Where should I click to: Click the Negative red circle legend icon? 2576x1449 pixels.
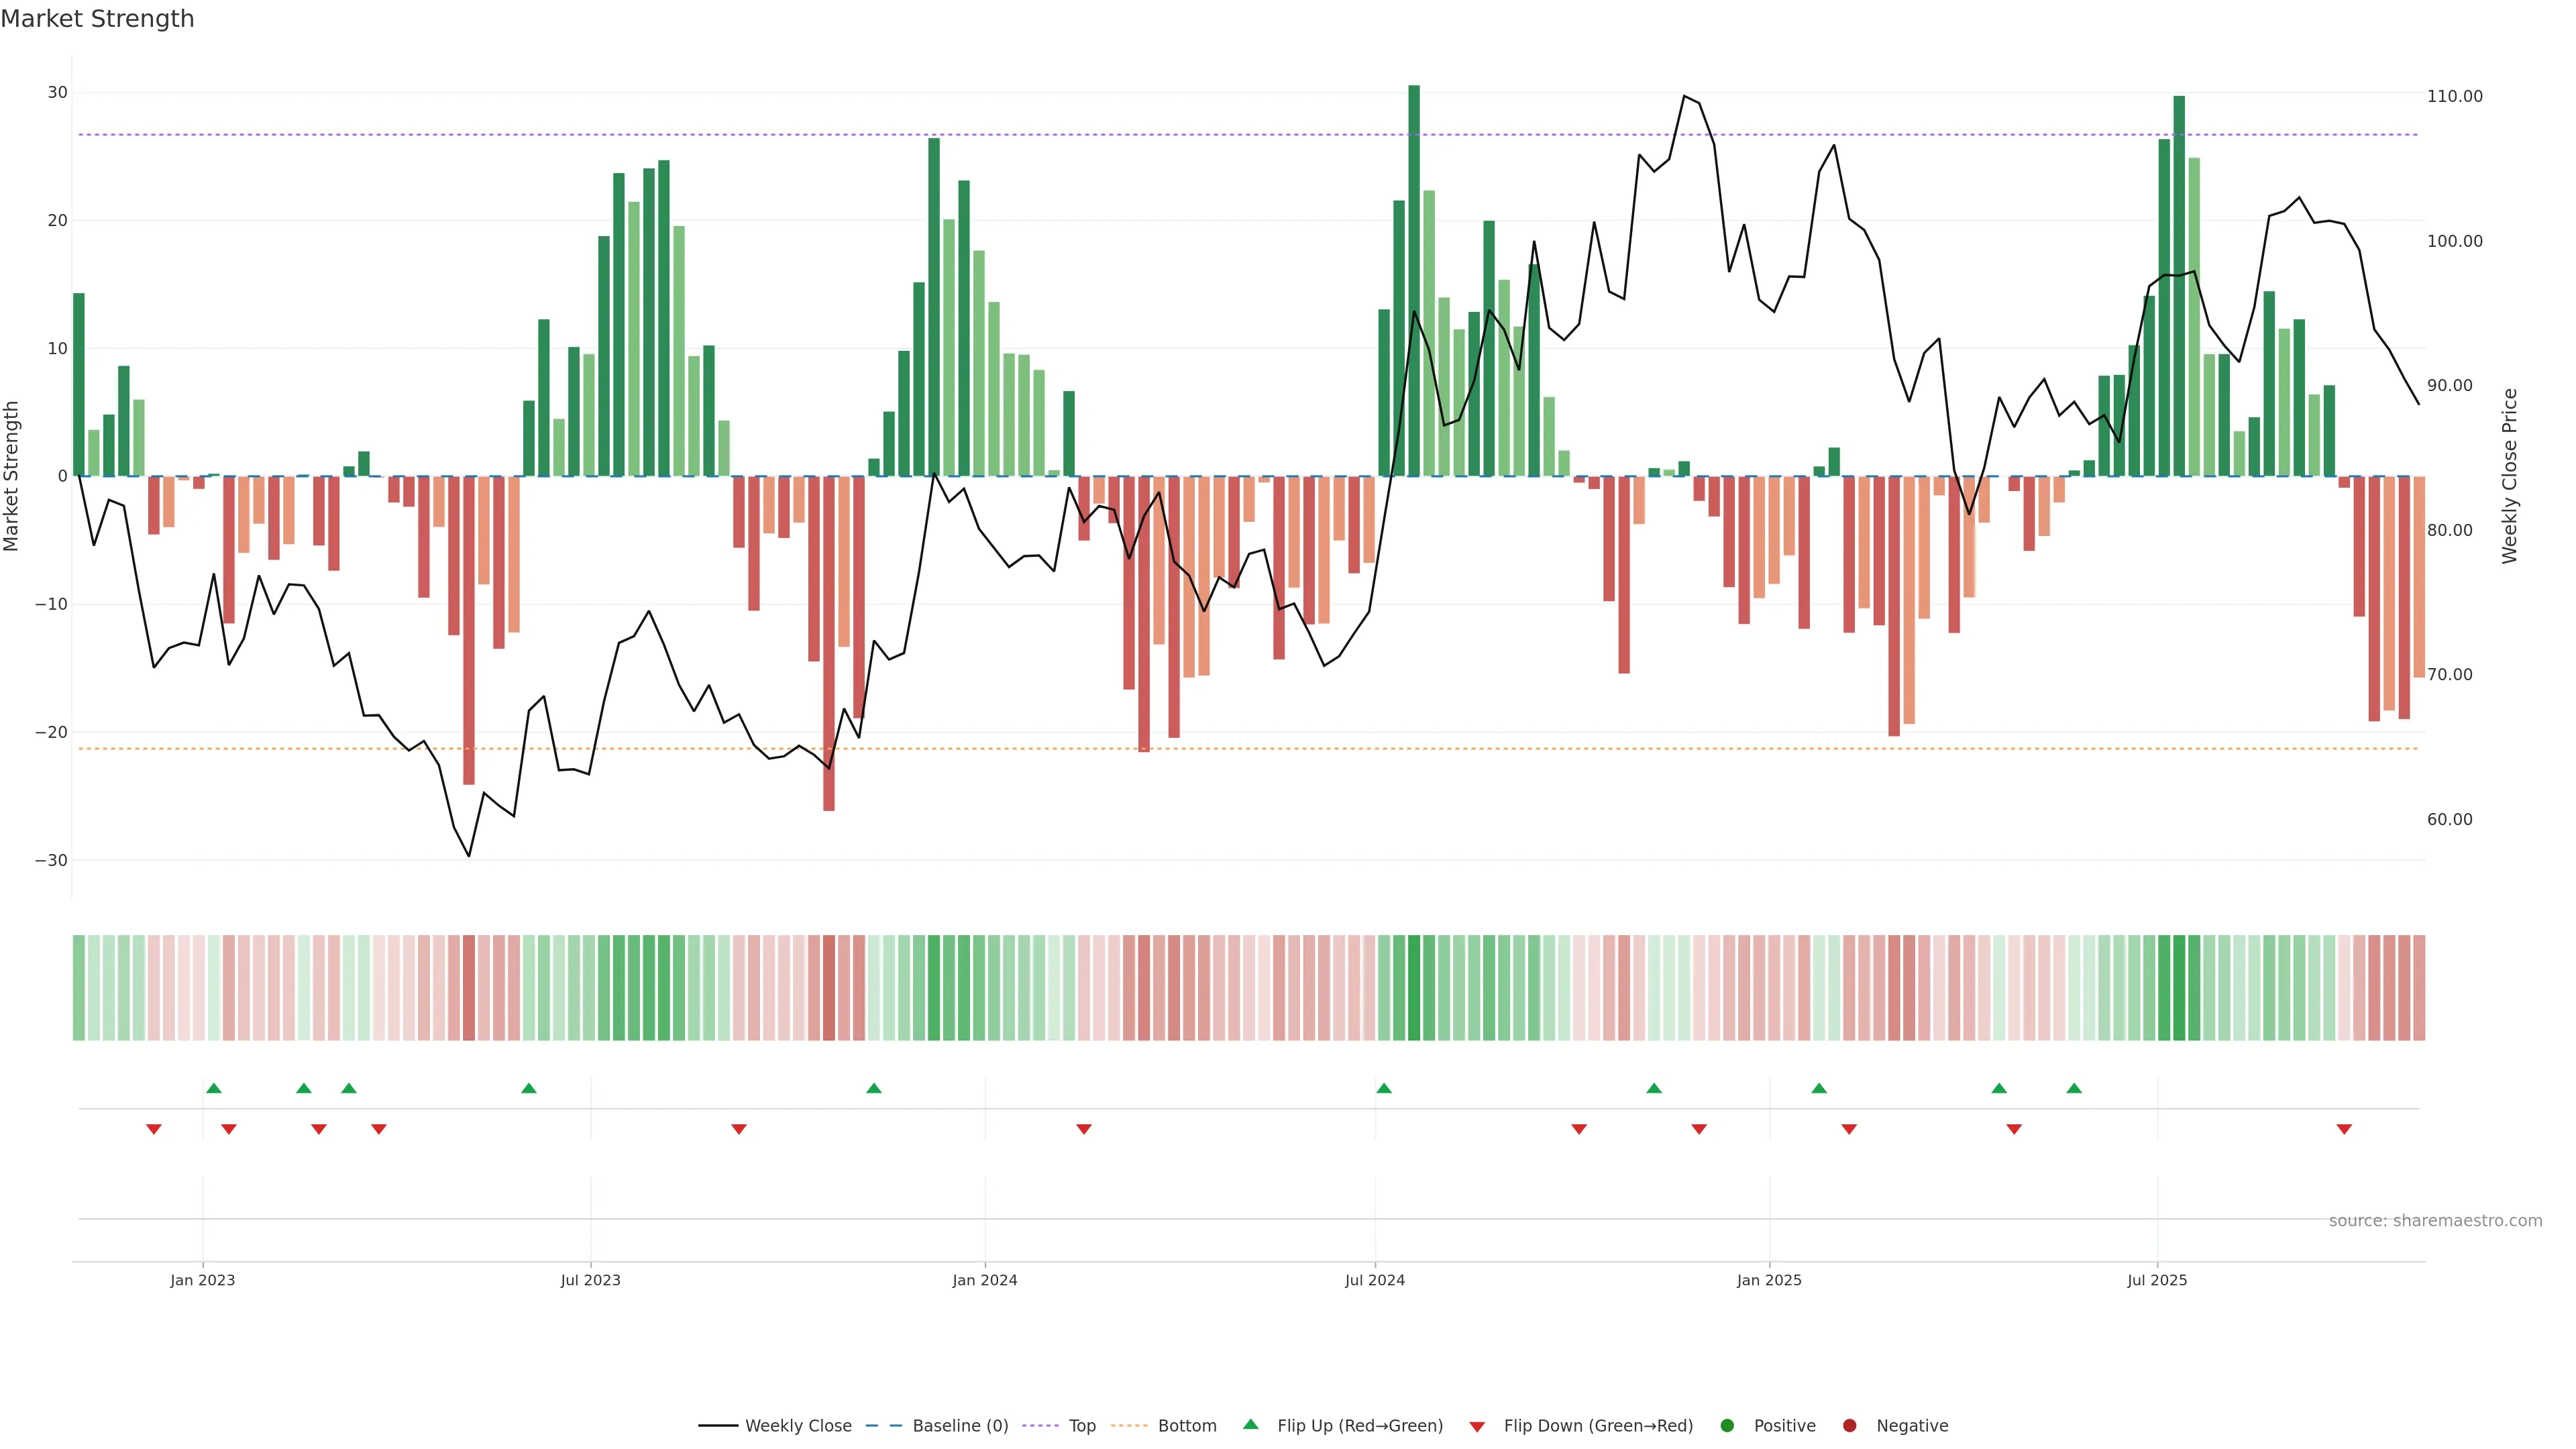[x=1849, y=1426]
